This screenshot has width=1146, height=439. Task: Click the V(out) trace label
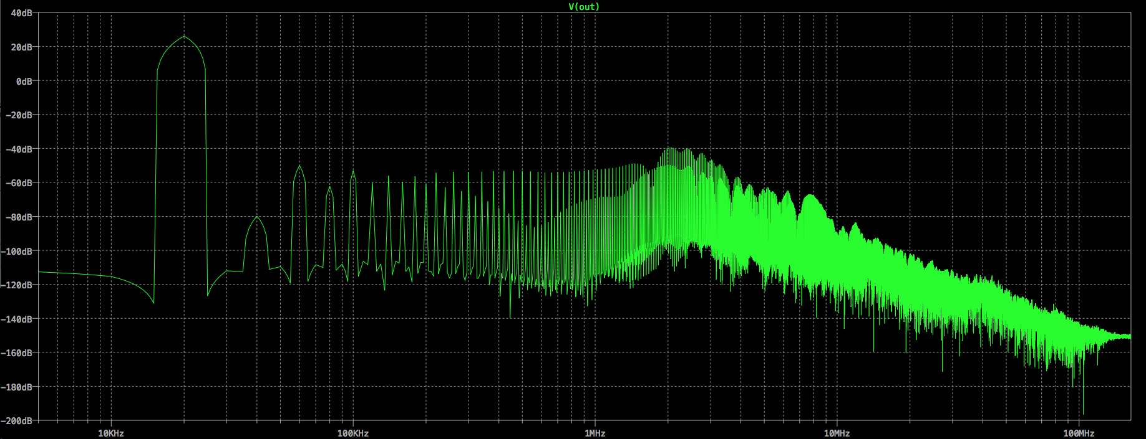(584, 7)
